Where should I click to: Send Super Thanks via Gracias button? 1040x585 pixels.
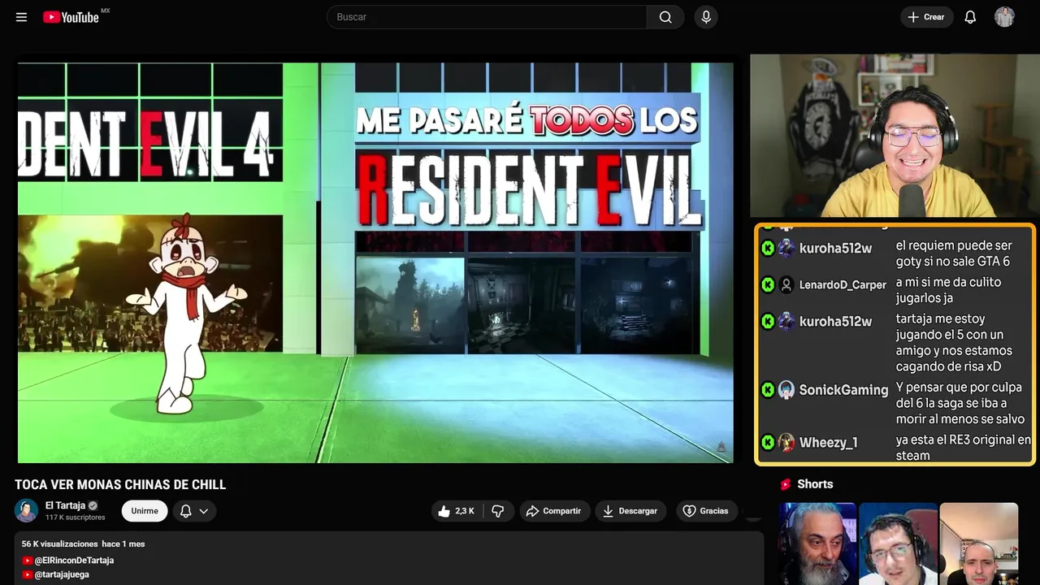(x=705, y=511)
